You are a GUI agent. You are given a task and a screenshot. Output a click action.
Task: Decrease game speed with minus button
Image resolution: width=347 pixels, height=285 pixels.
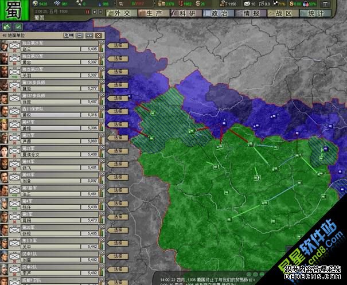tap(100, 12)
